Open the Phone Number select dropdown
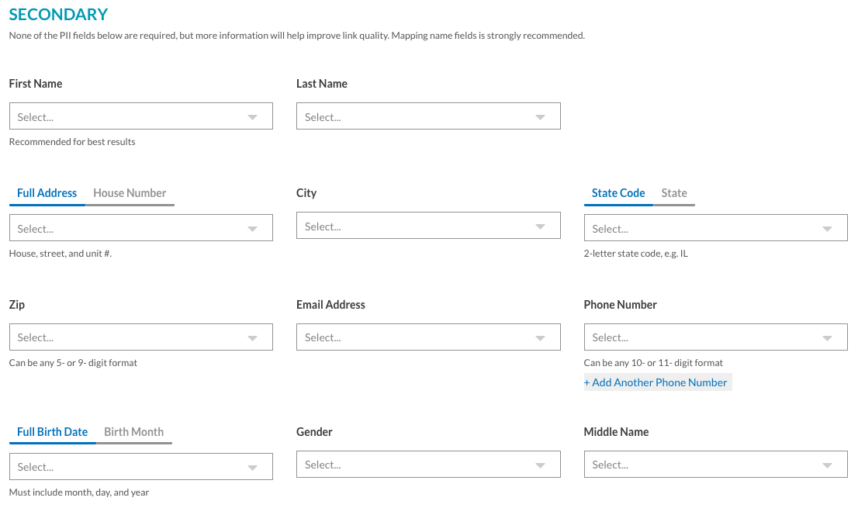This screenshot has width=858, height=515. (716, 337)
